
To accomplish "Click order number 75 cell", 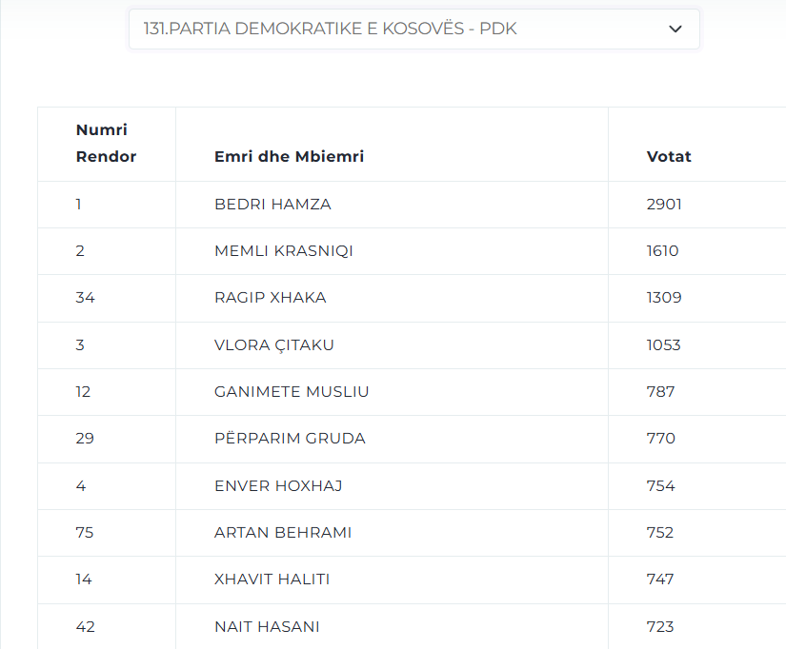I will [107, 533].
